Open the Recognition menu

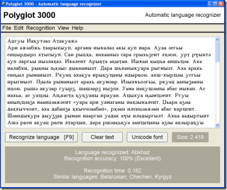coord(40,28)
